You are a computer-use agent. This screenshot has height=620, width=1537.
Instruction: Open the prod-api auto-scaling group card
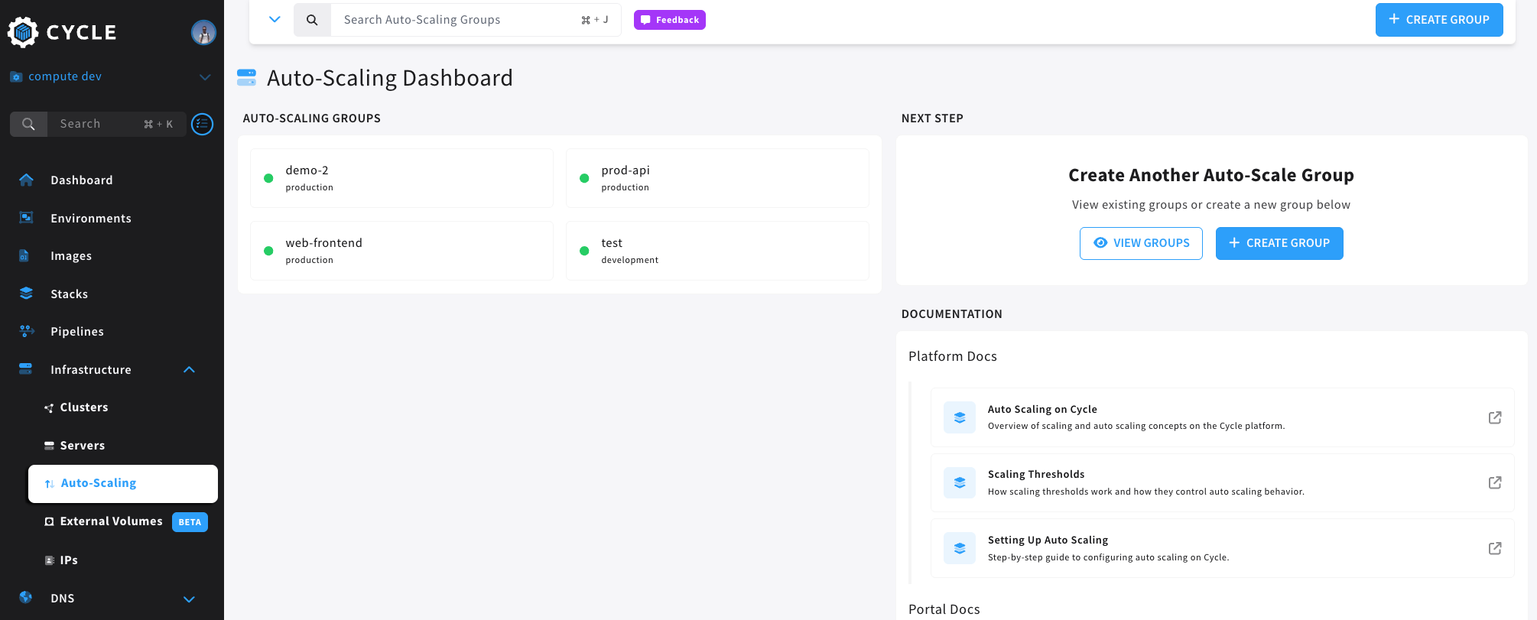tap(717, 178)
